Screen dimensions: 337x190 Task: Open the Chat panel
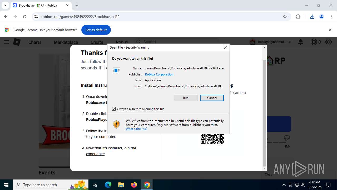(x=268, y=174)
